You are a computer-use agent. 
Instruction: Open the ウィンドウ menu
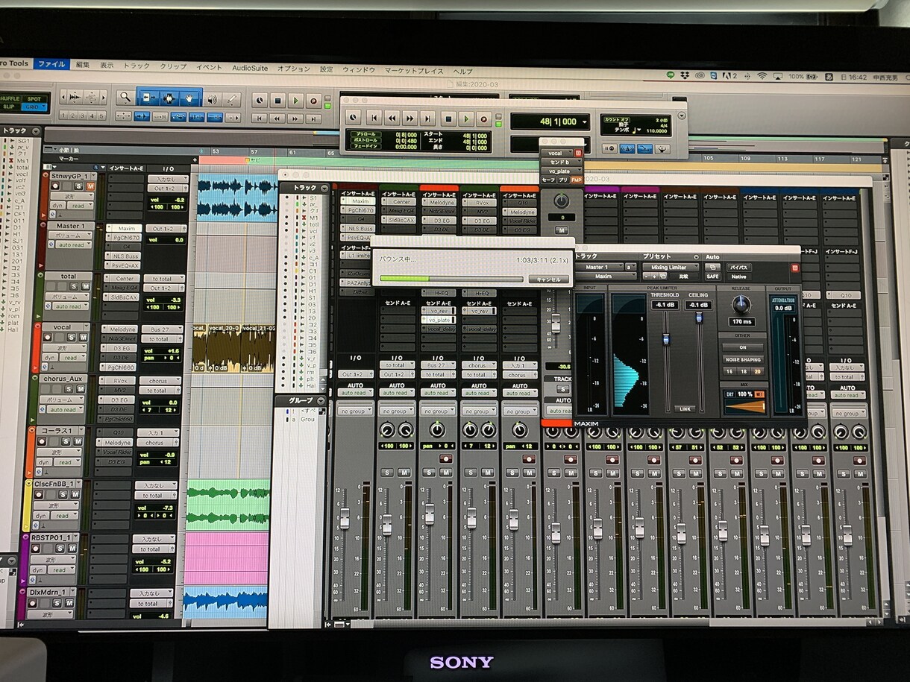click(x=359, y=69)
